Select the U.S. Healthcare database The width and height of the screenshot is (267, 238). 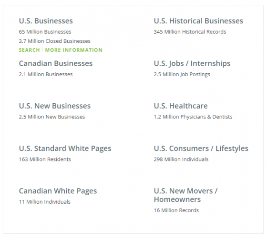[181, 106]
